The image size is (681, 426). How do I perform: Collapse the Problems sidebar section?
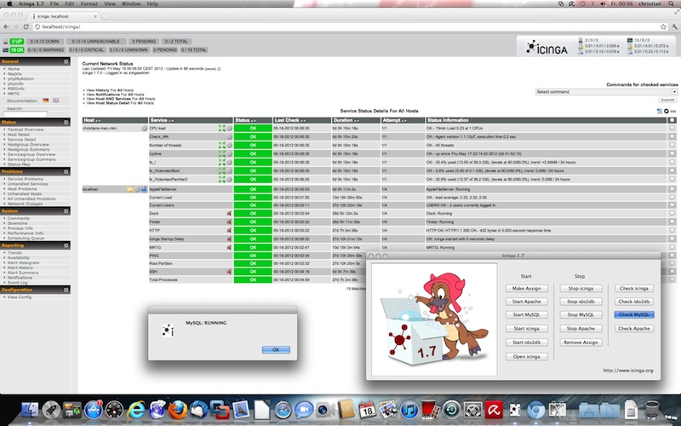click(66, 172)
